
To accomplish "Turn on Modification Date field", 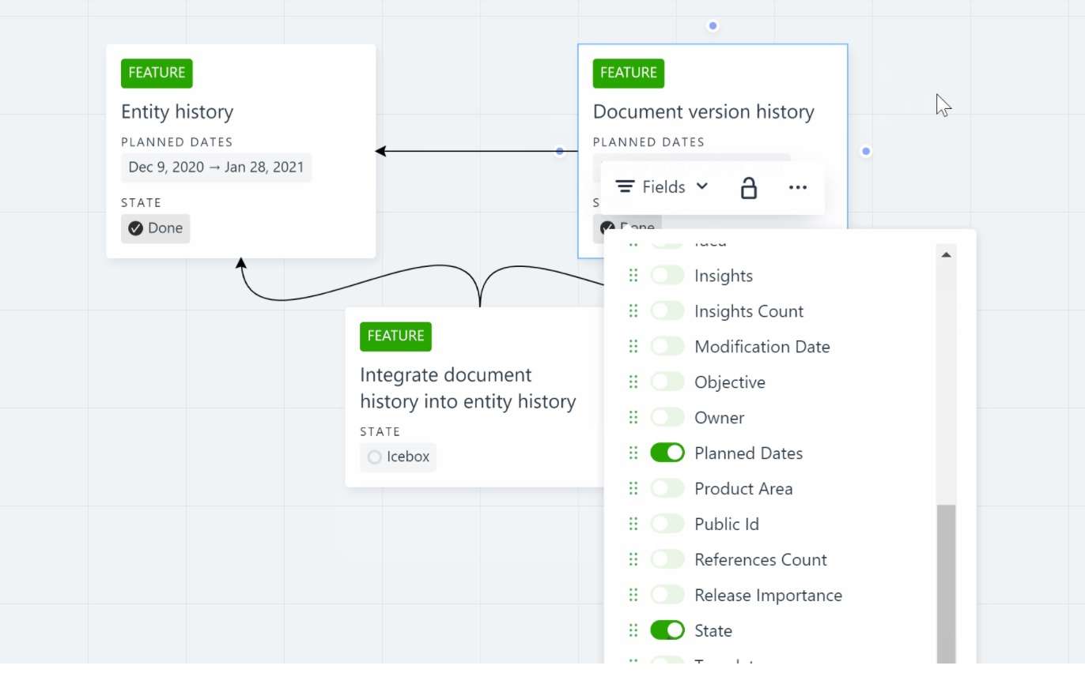I will pos(667,347).
